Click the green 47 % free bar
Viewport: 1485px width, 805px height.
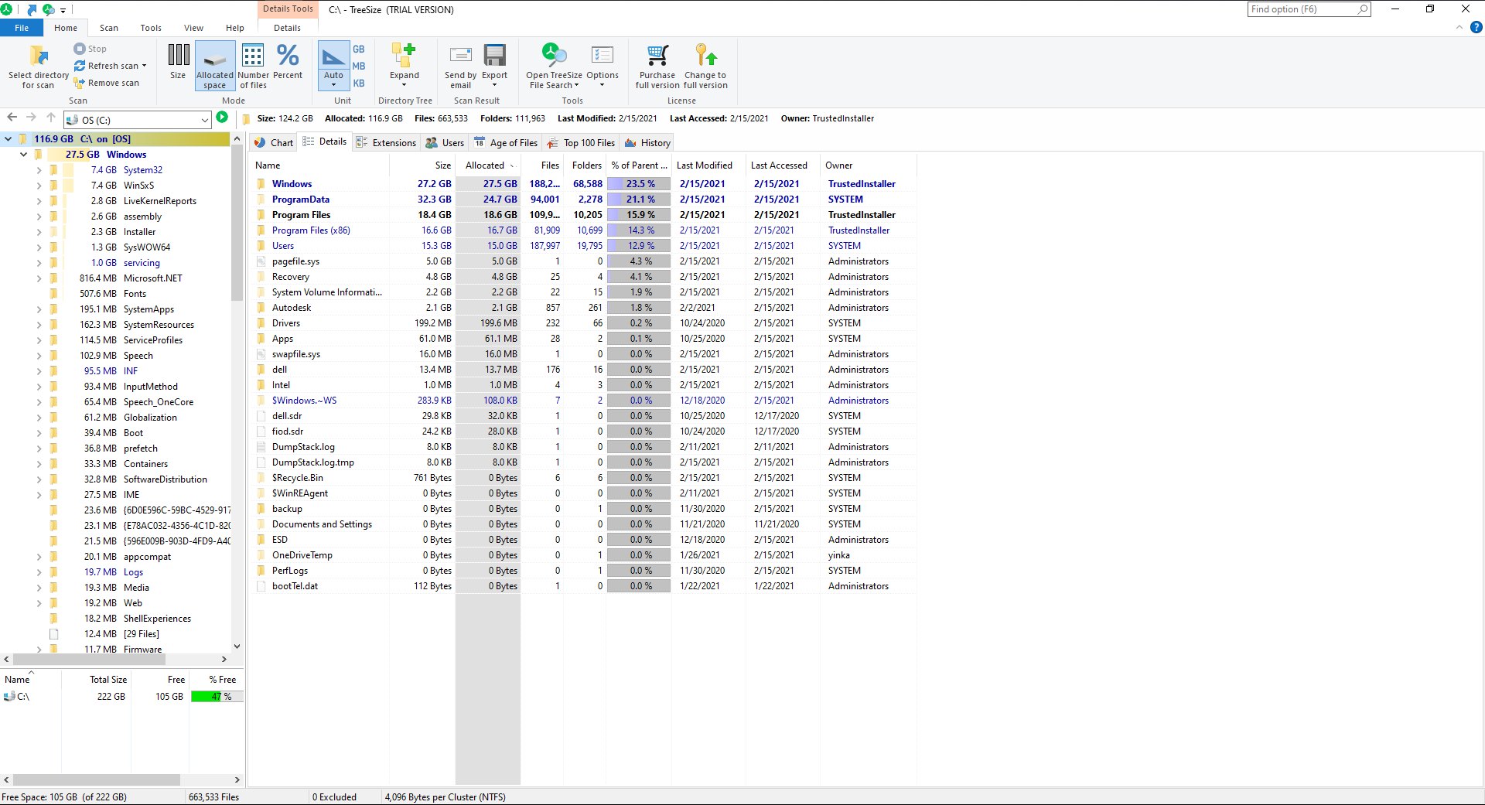[217, 697]
